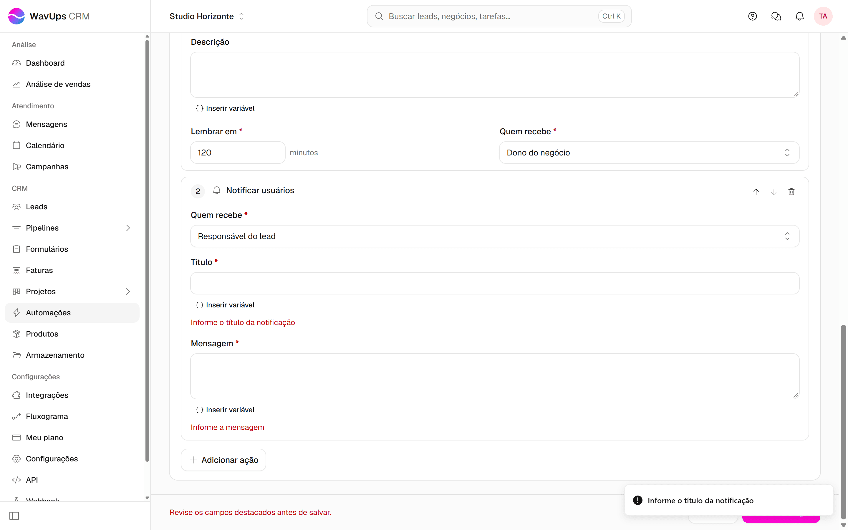
Task: Click the bell icon beside Notificar usuários
Action: pyautogui.click(x=216, y=190)
